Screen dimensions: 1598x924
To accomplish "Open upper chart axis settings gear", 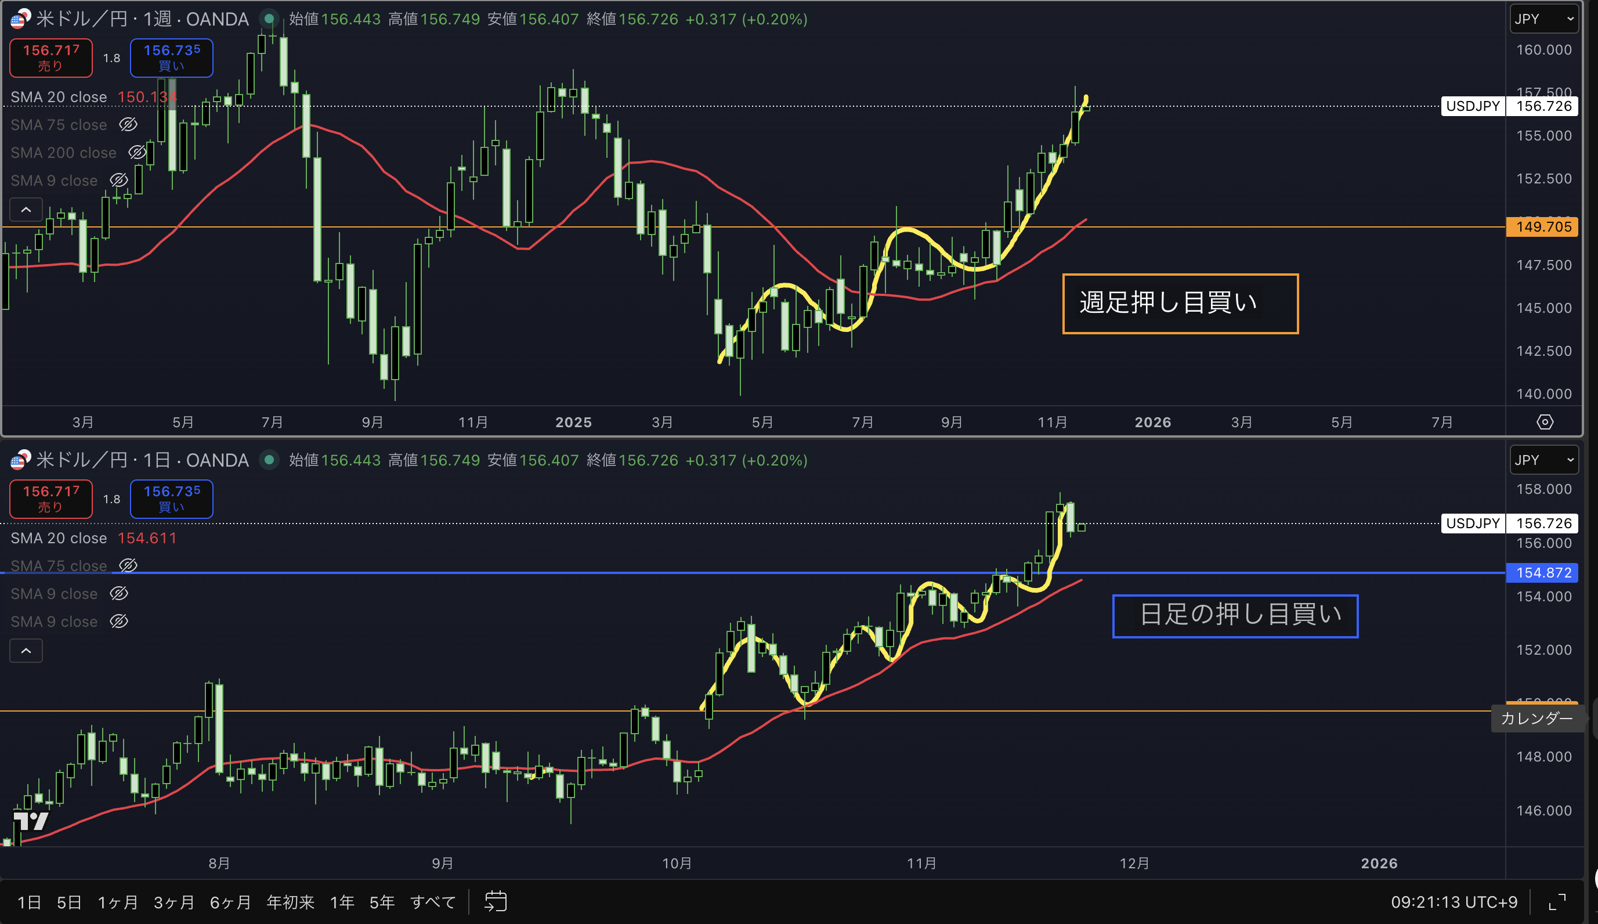I will tap(1545, 422).
